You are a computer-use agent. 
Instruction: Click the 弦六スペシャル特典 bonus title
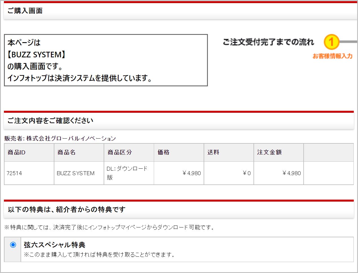point(54,245)
